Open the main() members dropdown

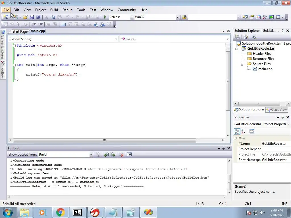pos(228,39)
